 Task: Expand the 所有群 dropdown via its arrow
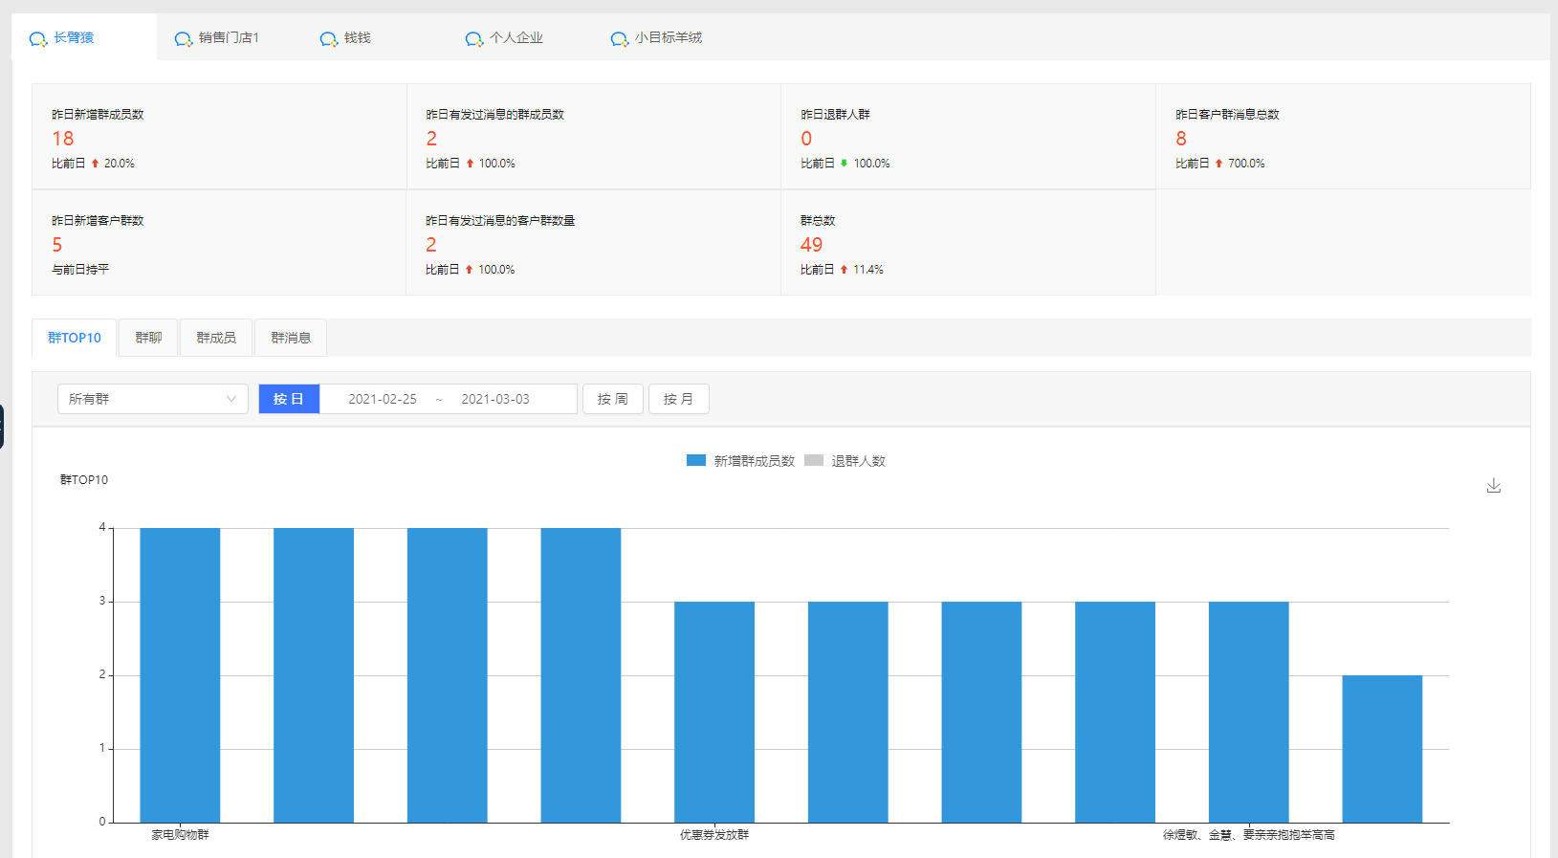[x=231, y=399]
